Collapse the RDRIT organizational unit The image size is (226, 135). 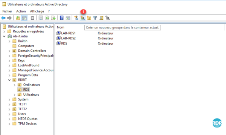coord(9,80)
